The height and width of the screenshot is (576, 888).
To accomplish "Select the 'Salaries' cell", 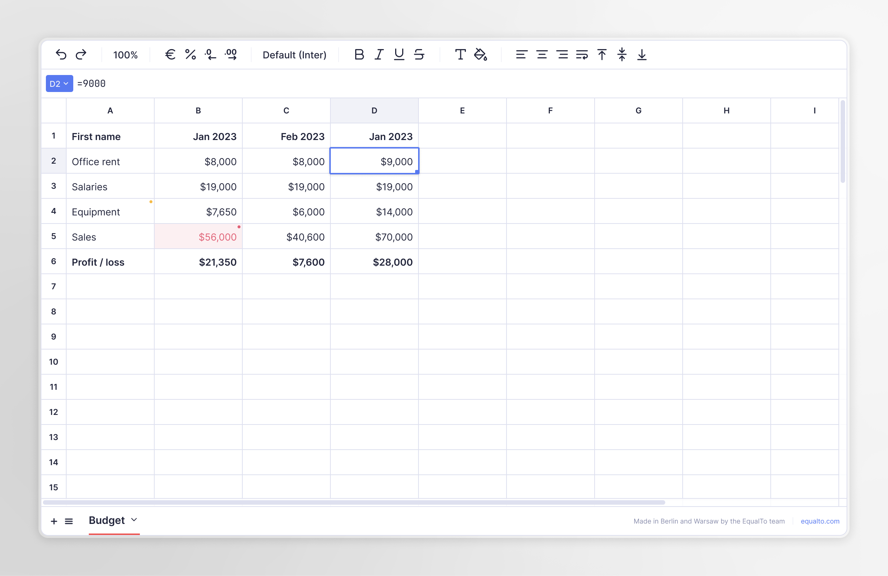I will (110, 186).
